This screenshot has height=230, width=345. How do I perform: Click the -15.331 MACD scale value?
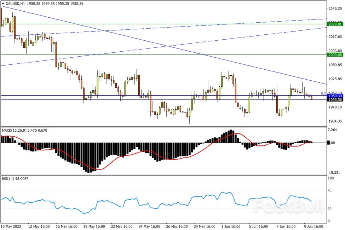point(334,172)
